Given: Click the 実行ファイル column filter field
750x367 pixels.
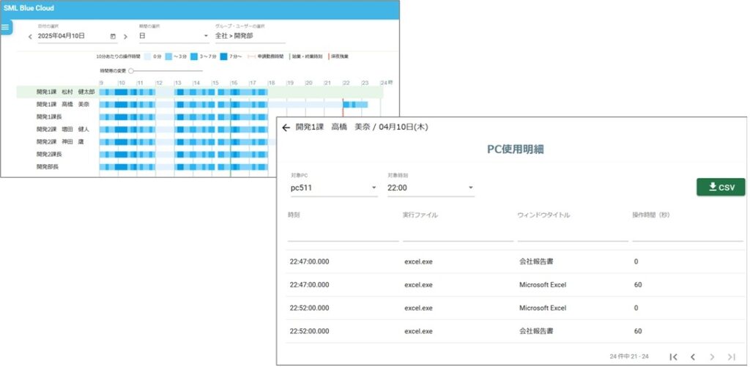Looking at the screenshot, I should point(457,234).
